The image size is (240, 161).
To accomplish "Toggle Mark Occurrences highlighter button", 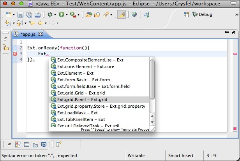I will click(x=122, y=14).
